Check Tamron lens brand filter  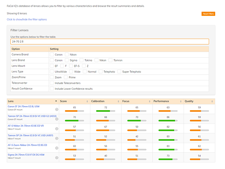pos(110,60)
